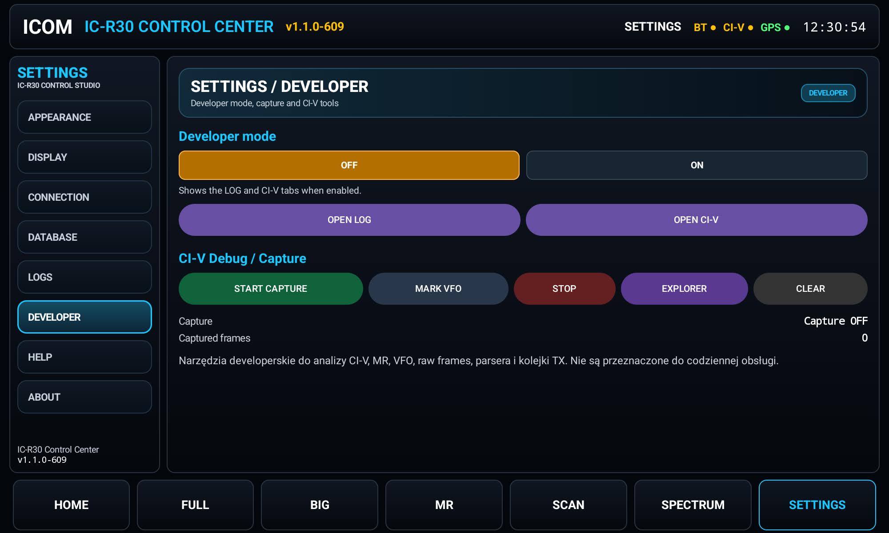
Task: Click the Developer mode heading
Action: [x=227, y=136]
